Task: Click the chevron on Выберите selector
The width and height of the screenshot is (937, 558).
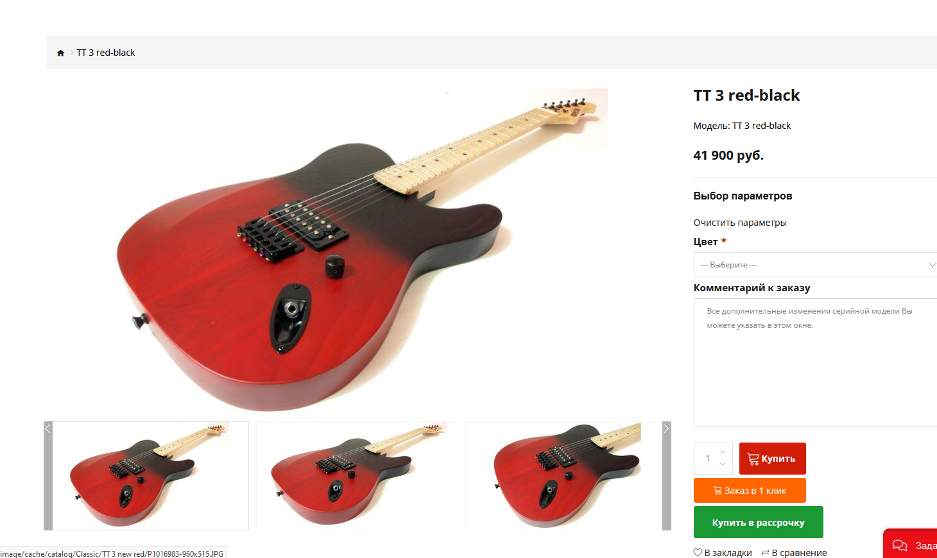Action: pos(932,264)
